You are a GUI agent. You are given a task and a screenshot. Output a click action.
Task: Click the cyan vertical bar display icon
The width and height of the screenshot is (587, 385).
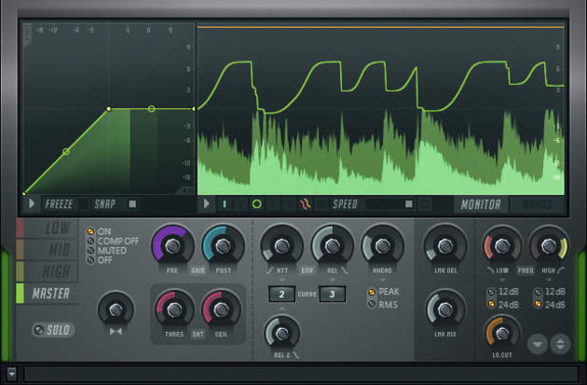225,204
